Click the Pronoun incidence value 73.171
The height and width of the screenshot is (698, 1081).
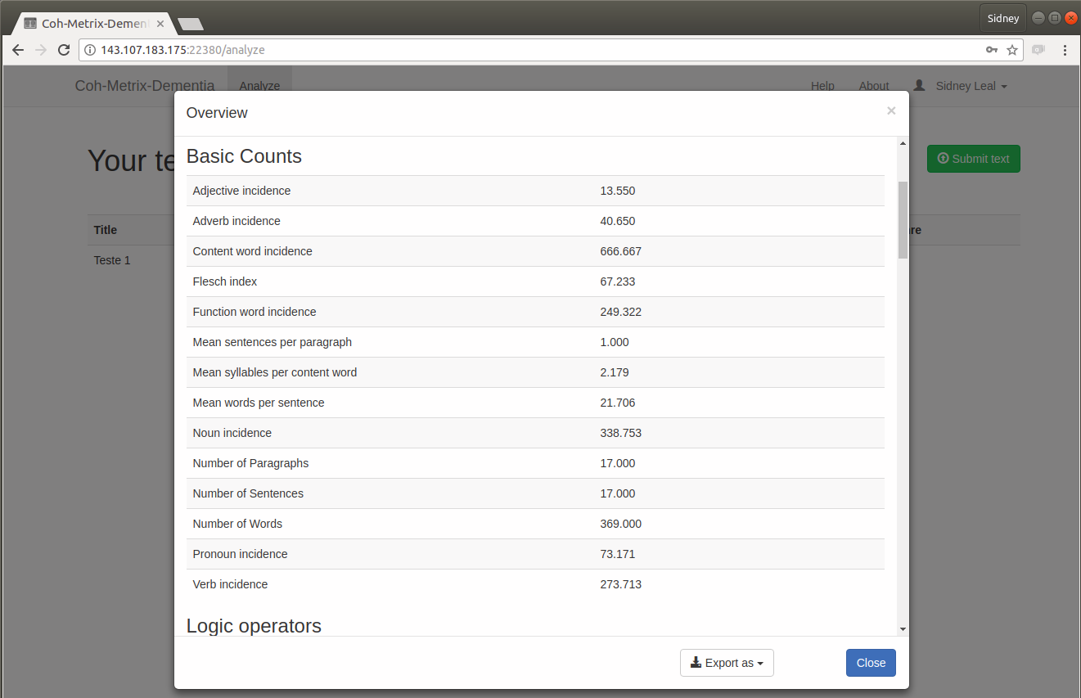coord(618,554)
